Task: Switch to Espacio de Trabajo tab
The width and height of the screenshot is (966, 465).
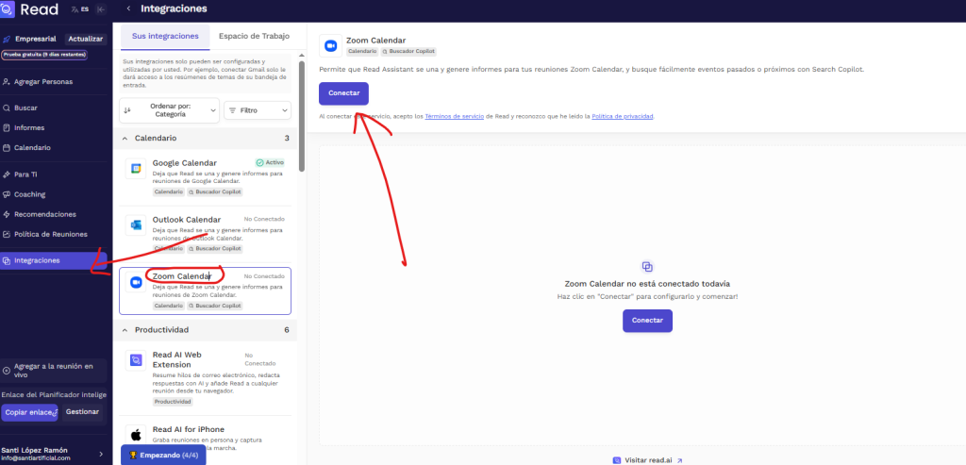Action: point(254,37)
